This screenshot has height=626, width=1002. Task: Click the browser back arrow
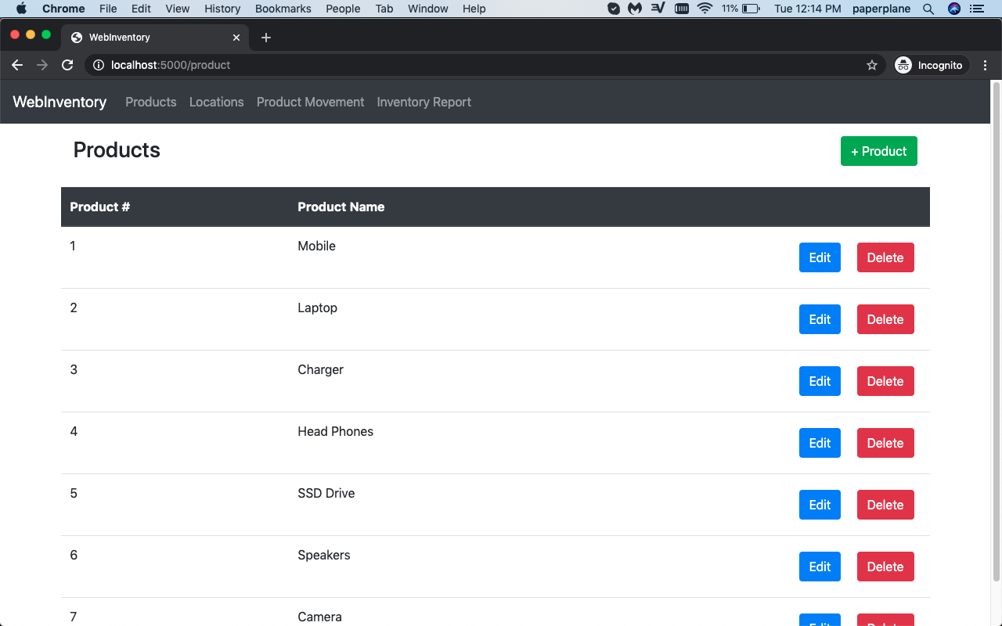(x=17, y=65)
